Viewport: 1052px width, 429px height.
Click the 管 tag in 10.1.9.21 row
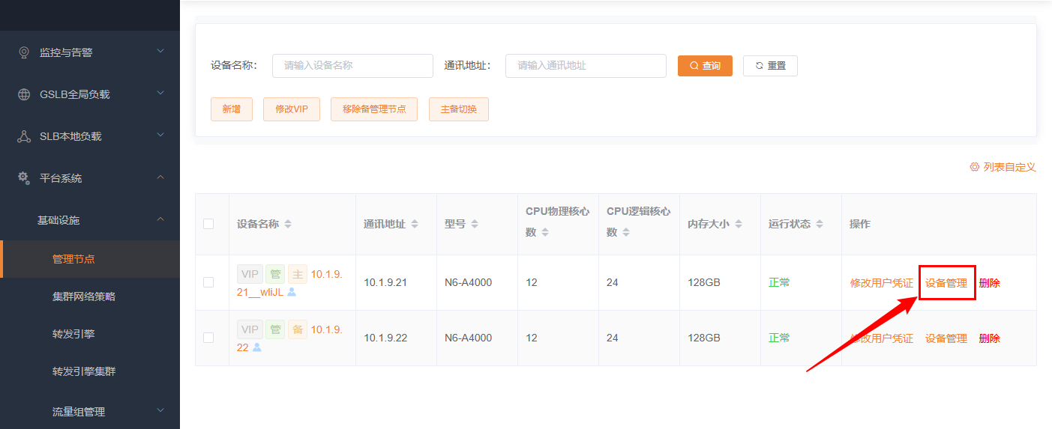tap(275, 274)
